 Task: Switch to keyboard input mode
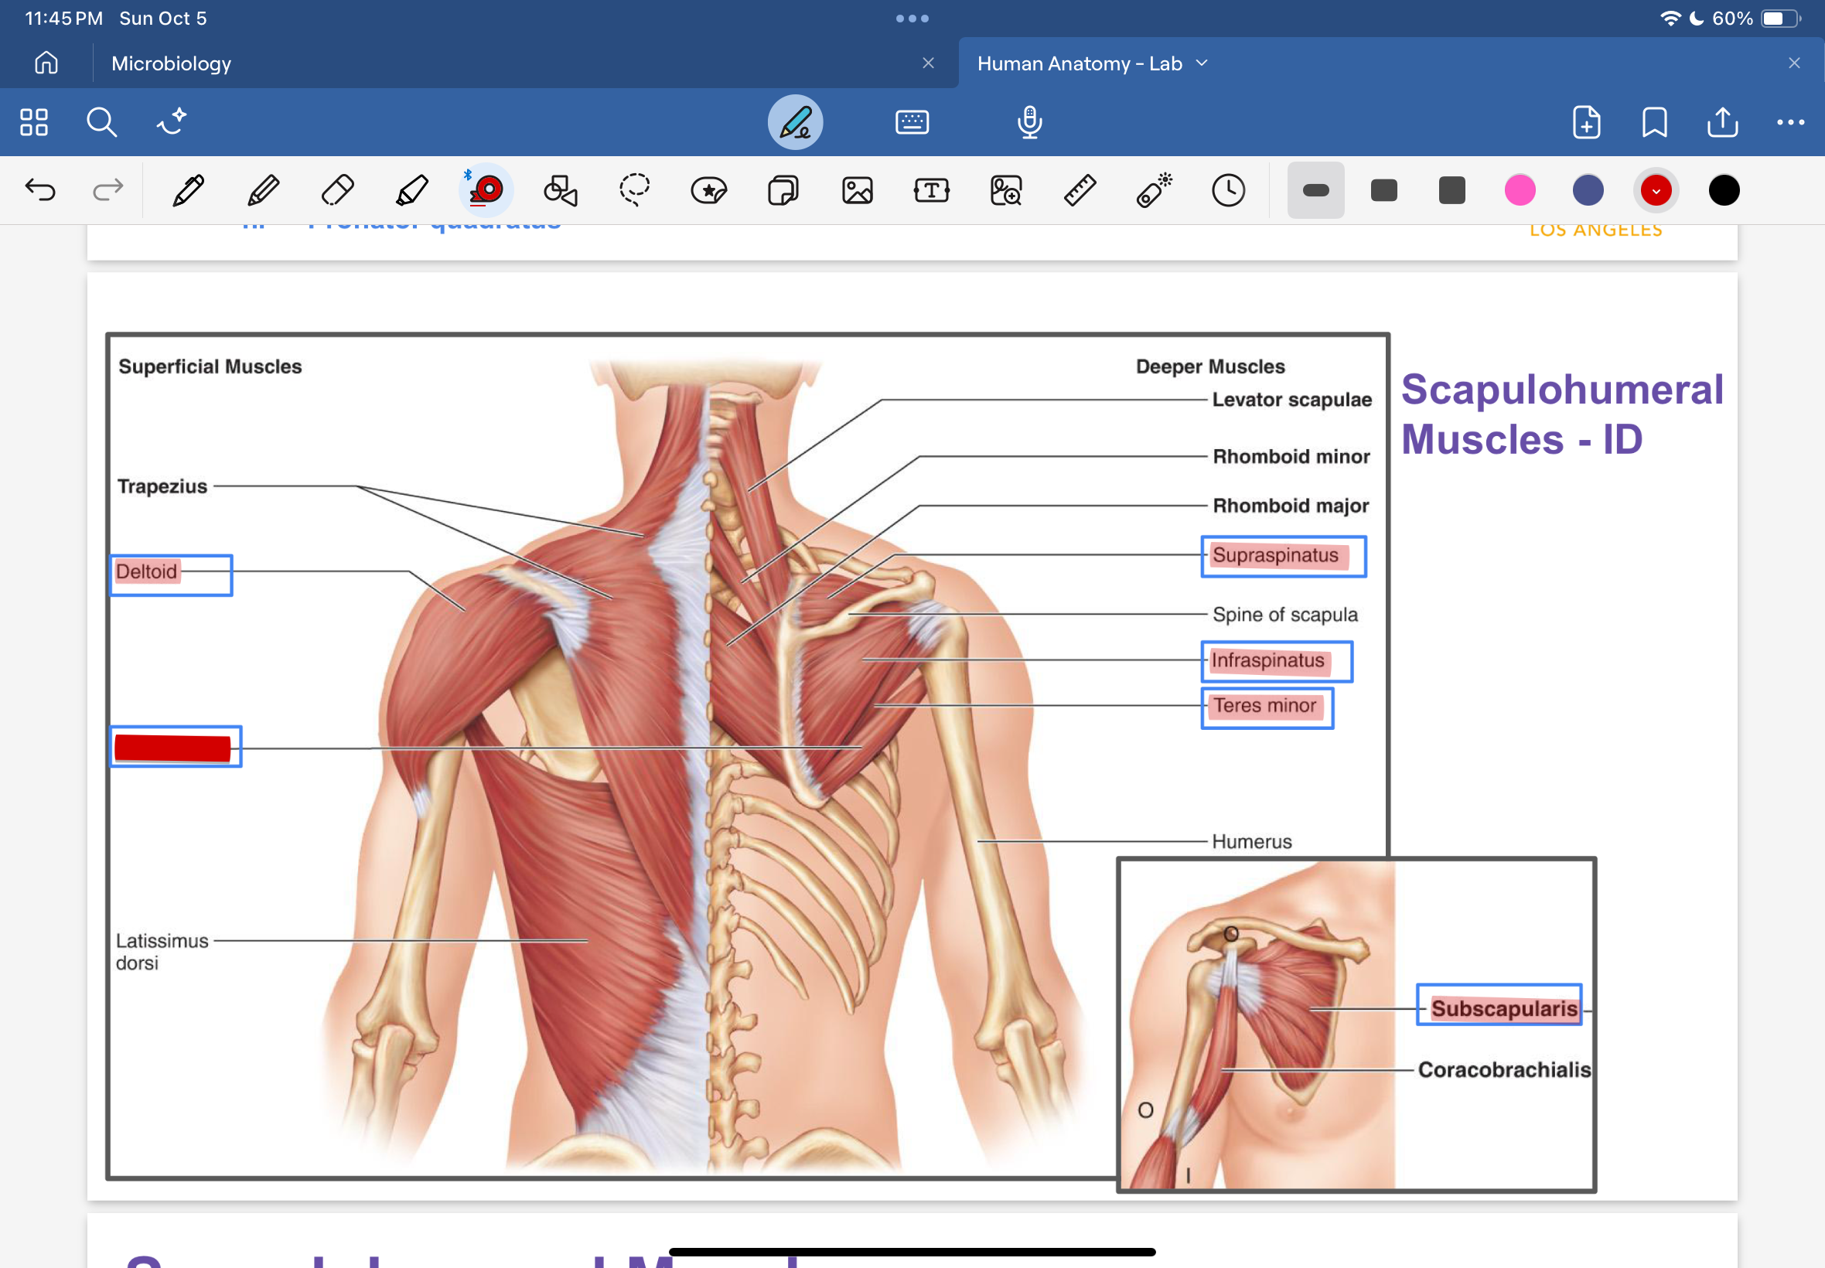911,122
